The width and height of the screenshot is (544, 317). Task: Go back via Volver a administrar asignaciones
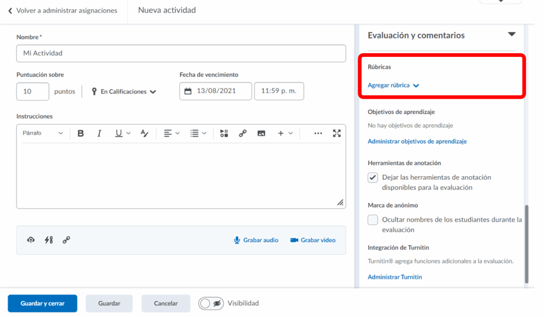click(62, 11)
